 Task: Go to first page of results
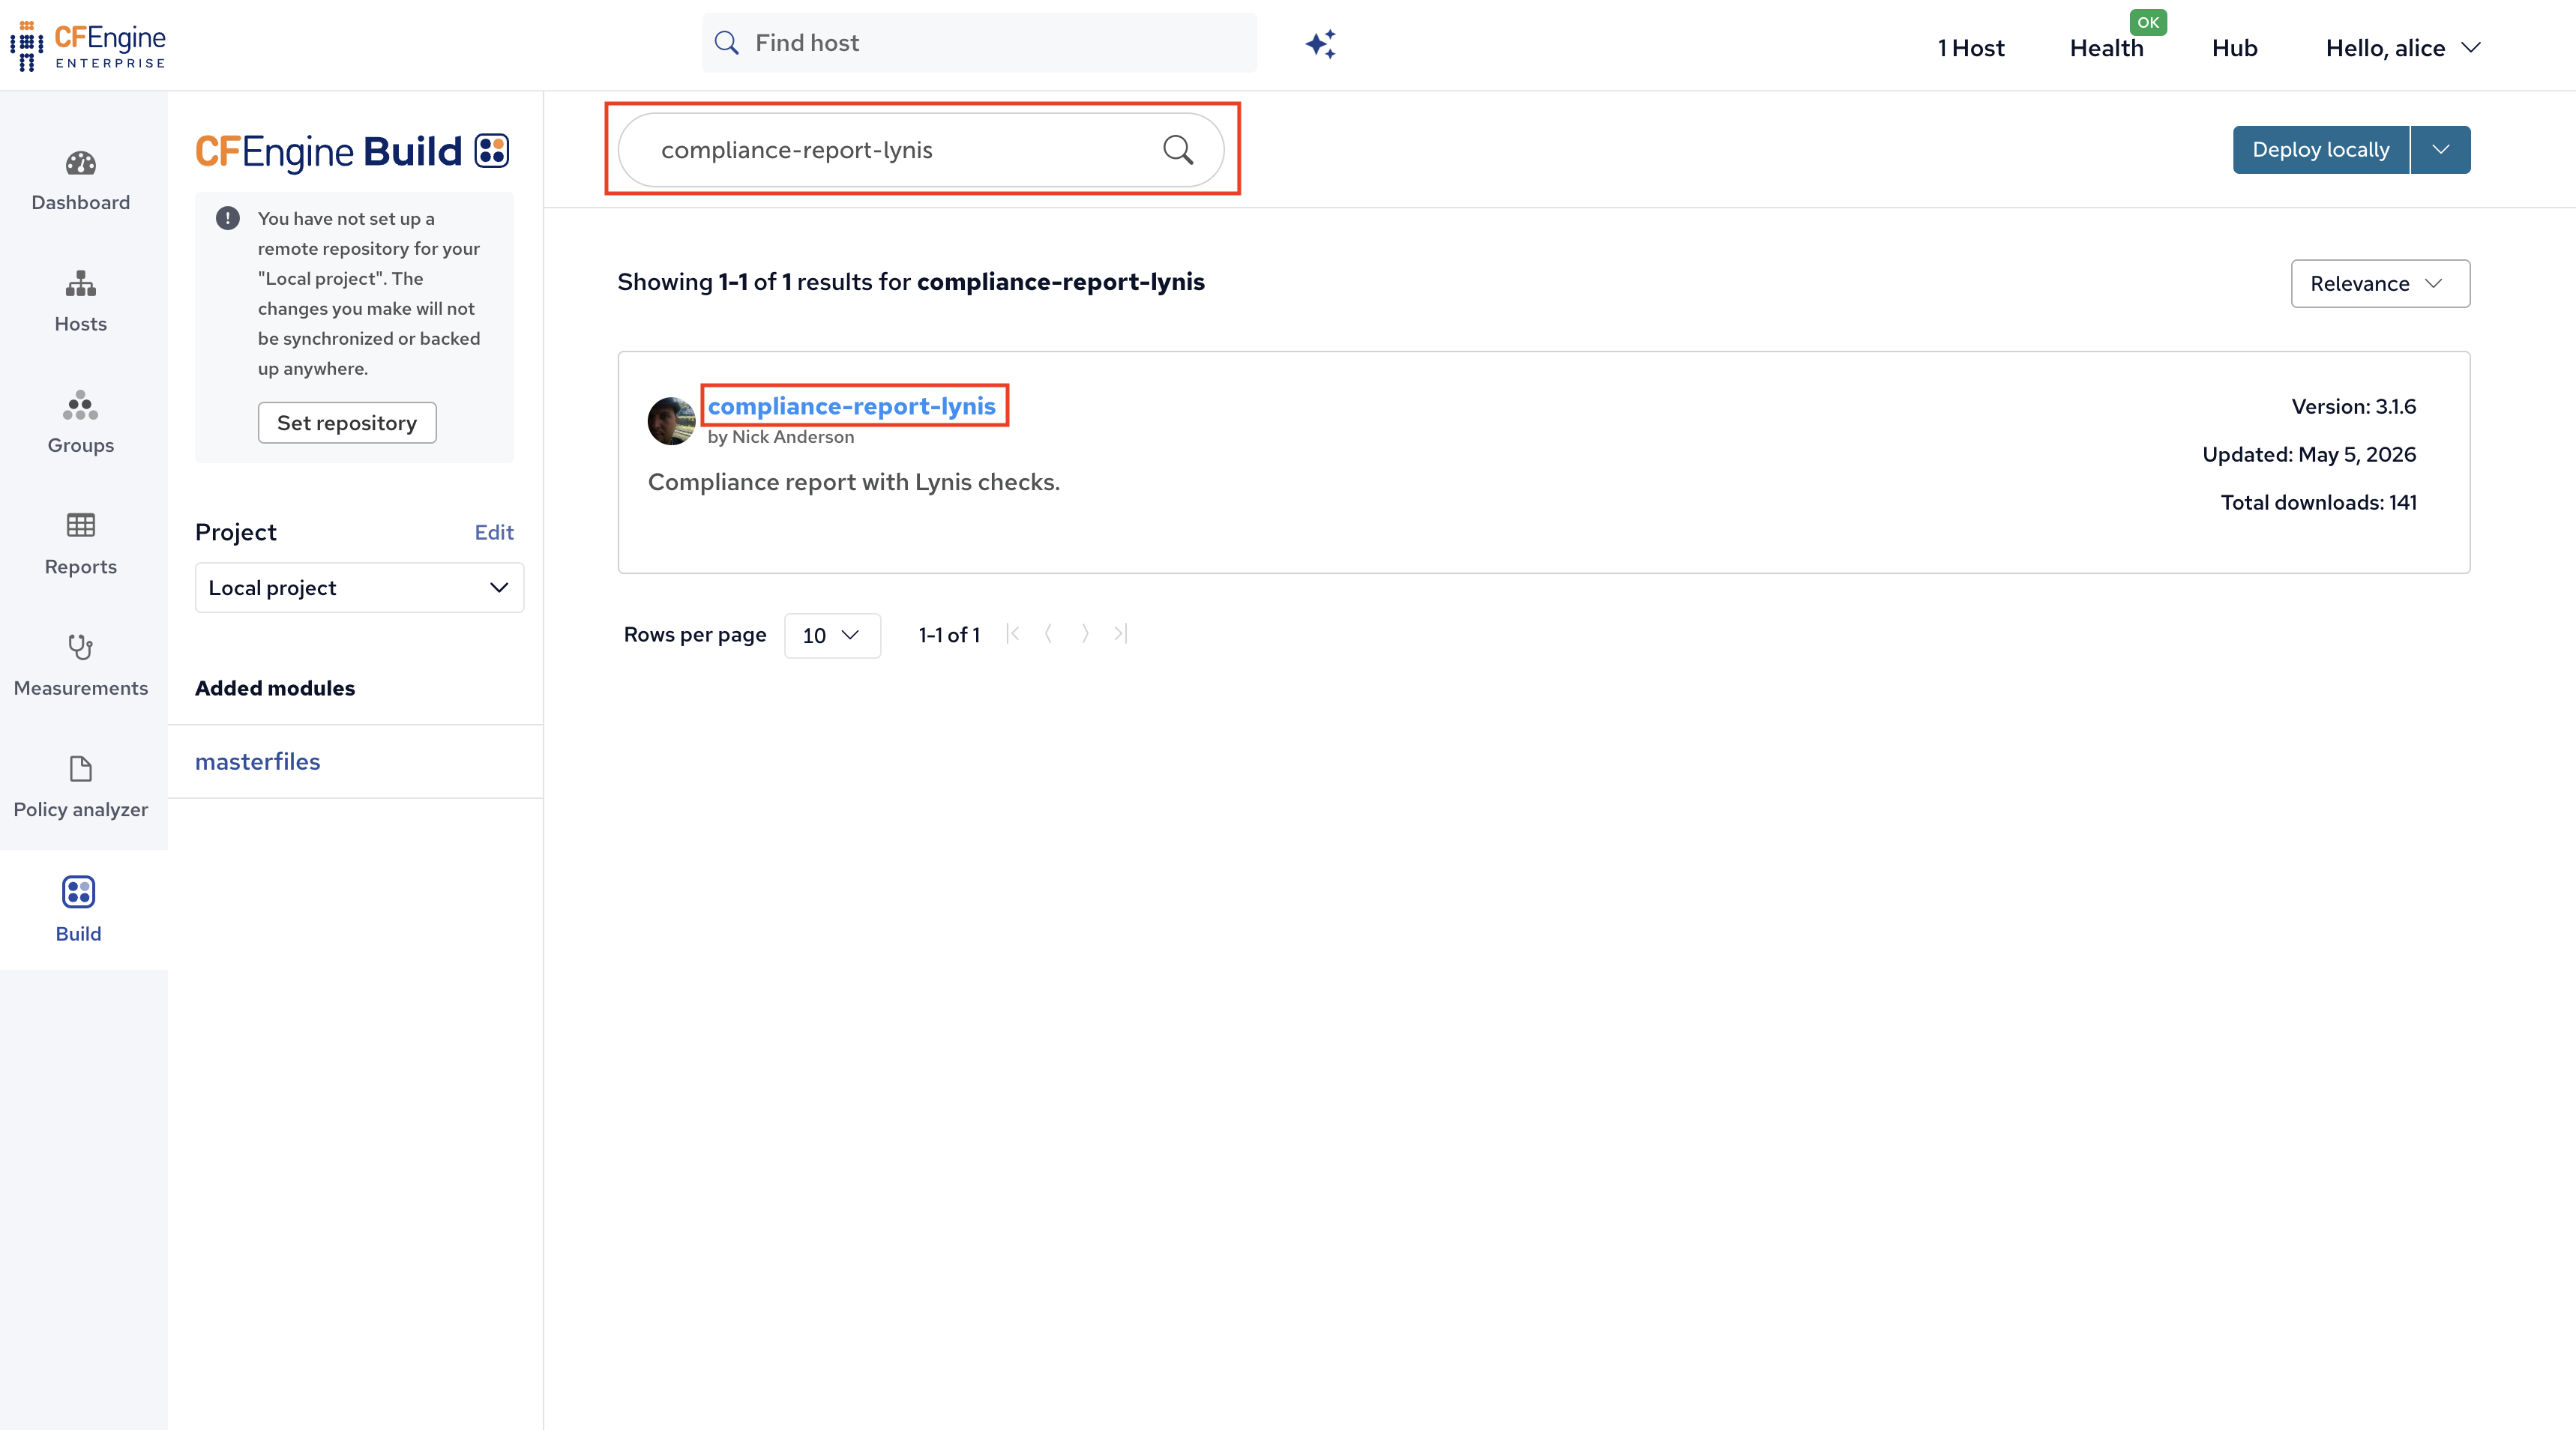pos(1013,634)
